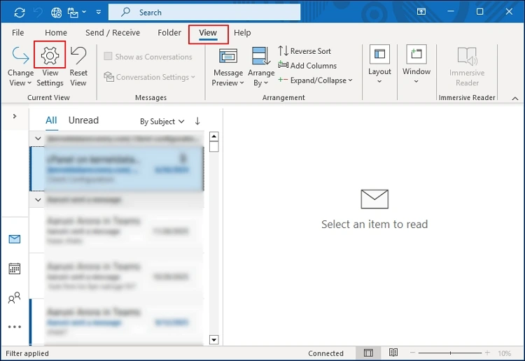Click Reverse Sort in the Arrangement group
Screen dimensions: 525x361
tap(305, 51)
